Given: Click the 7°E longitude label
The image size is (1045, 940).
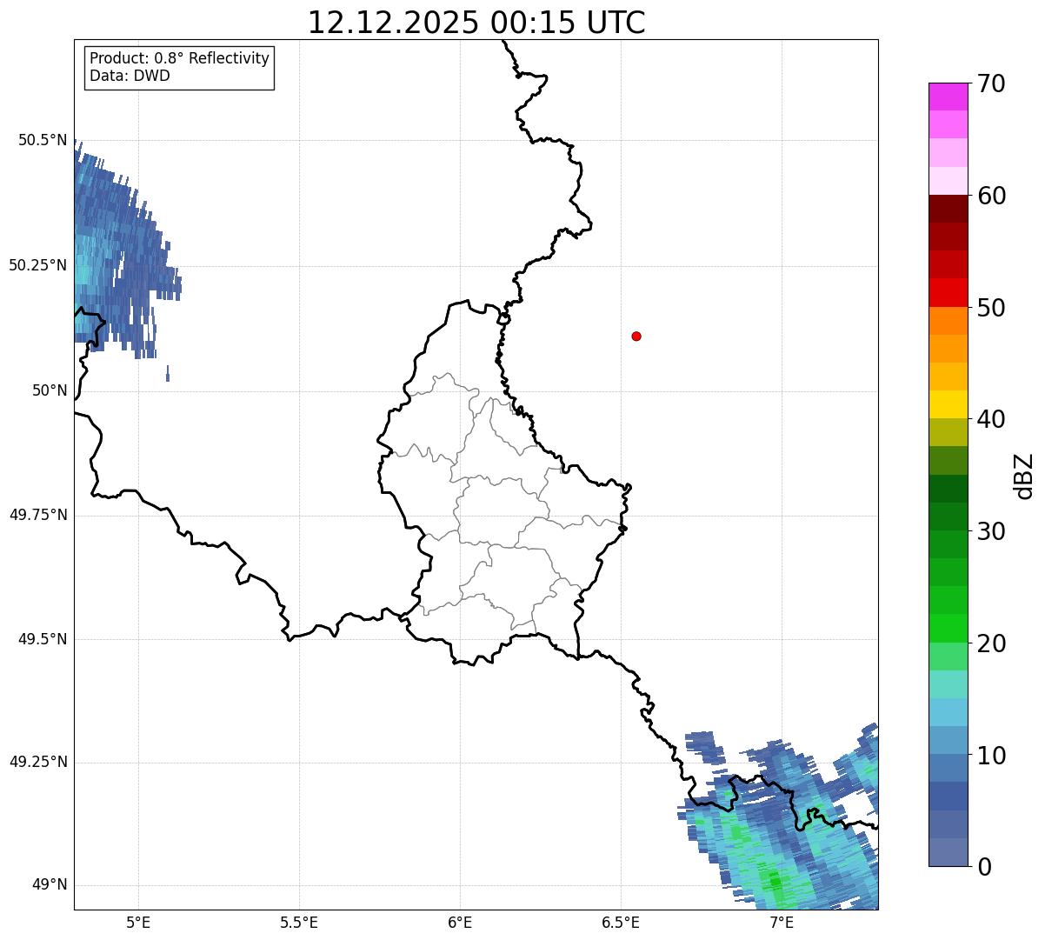Looking at the screenshot, I should [x=782, y=922].
